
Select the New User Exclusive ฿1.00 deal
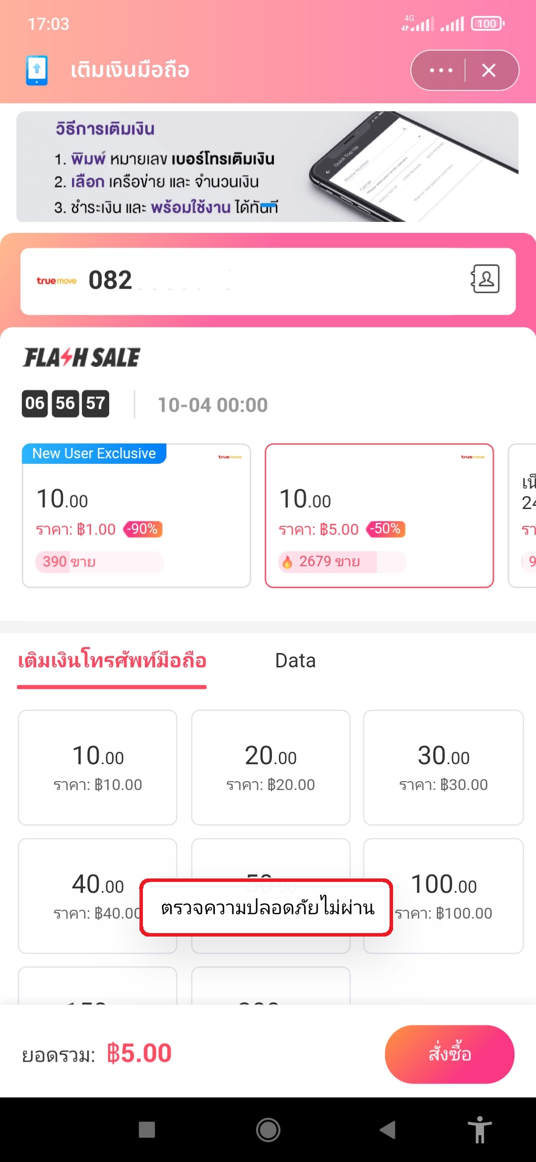click(x=136, y=515)
